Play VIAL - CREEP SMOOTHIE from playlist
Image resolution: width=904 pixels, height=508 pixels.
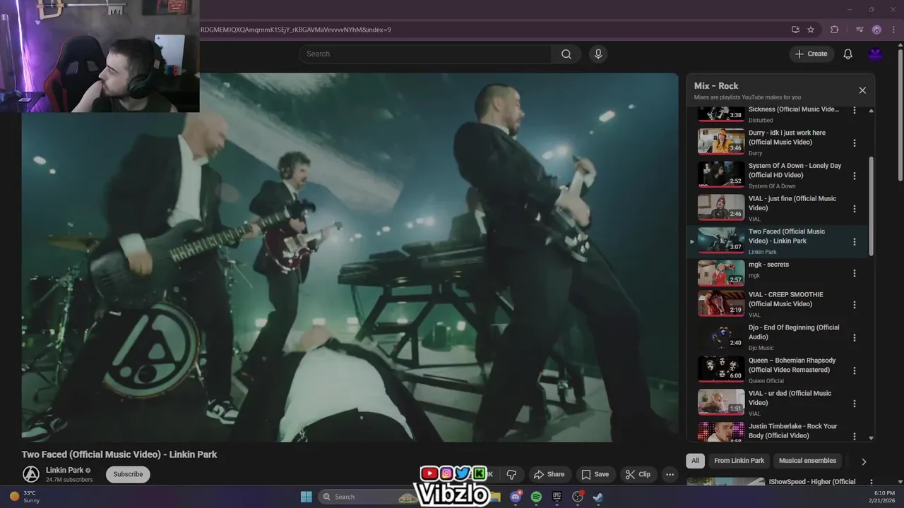721,303
